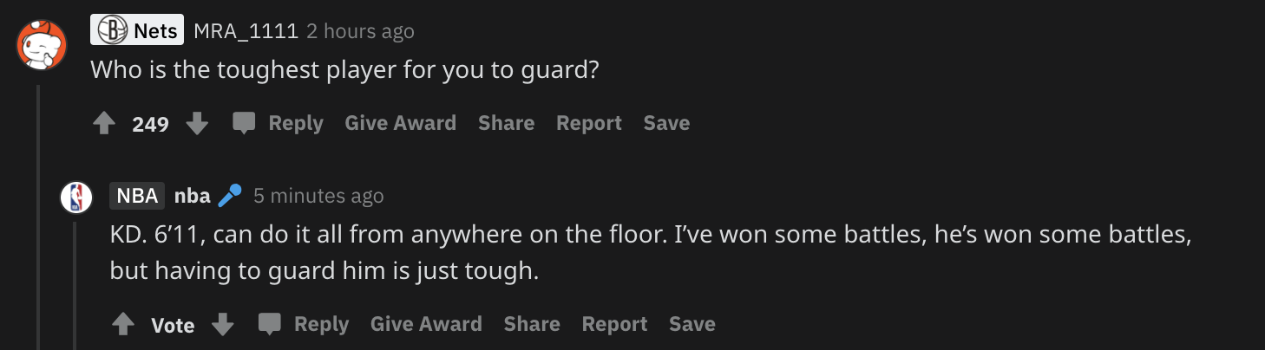Image resolution: width=1265 pixels, height=350 pixels.
Task: Downvote the MRA_1111 comment
Action: 198,124
